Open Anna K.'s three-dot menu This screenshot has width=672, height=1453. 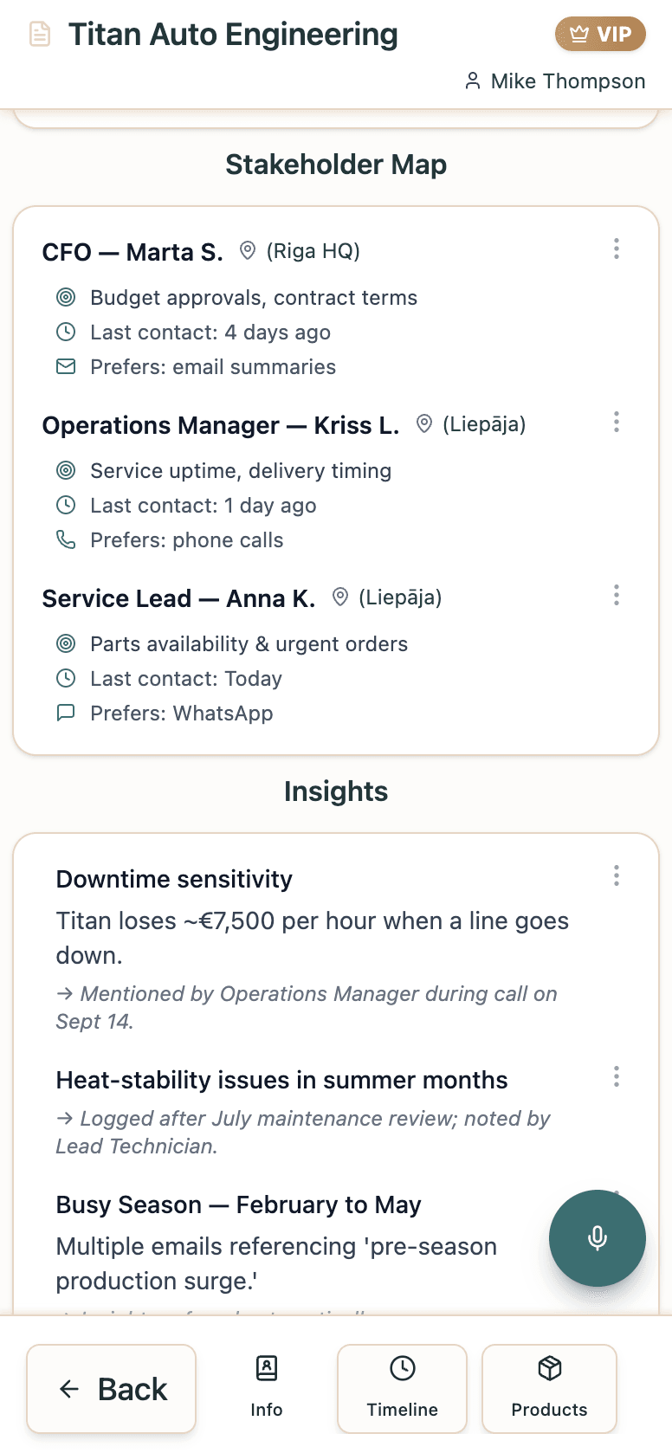click(x=616, y=596)
